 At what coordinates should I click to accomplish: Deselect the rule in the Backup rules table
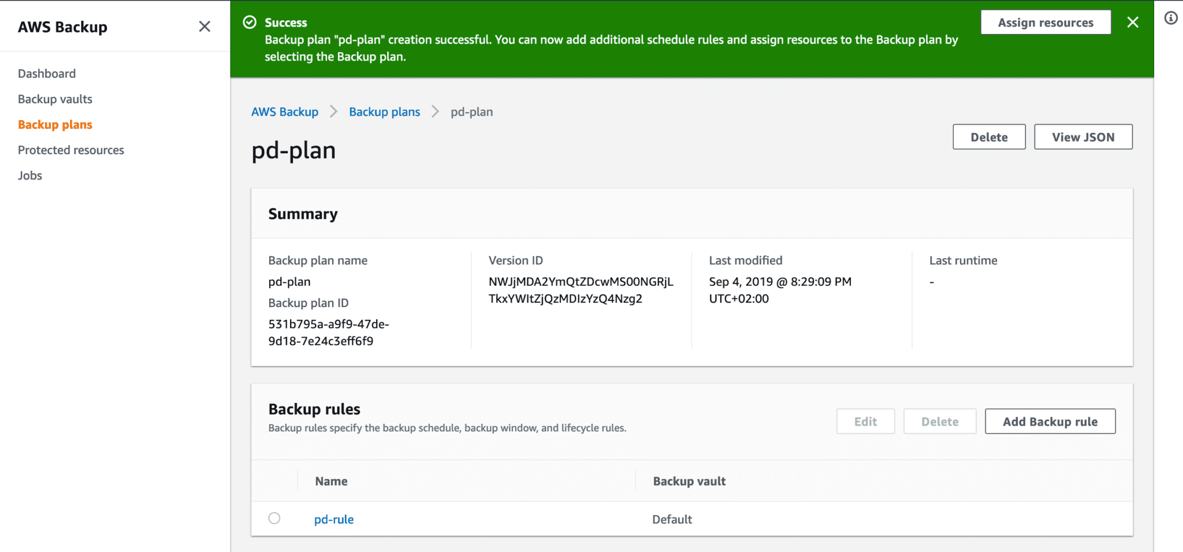[x=274, y=519]
